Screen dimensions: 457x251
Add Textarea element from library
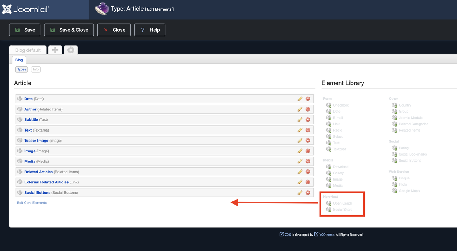336,149
